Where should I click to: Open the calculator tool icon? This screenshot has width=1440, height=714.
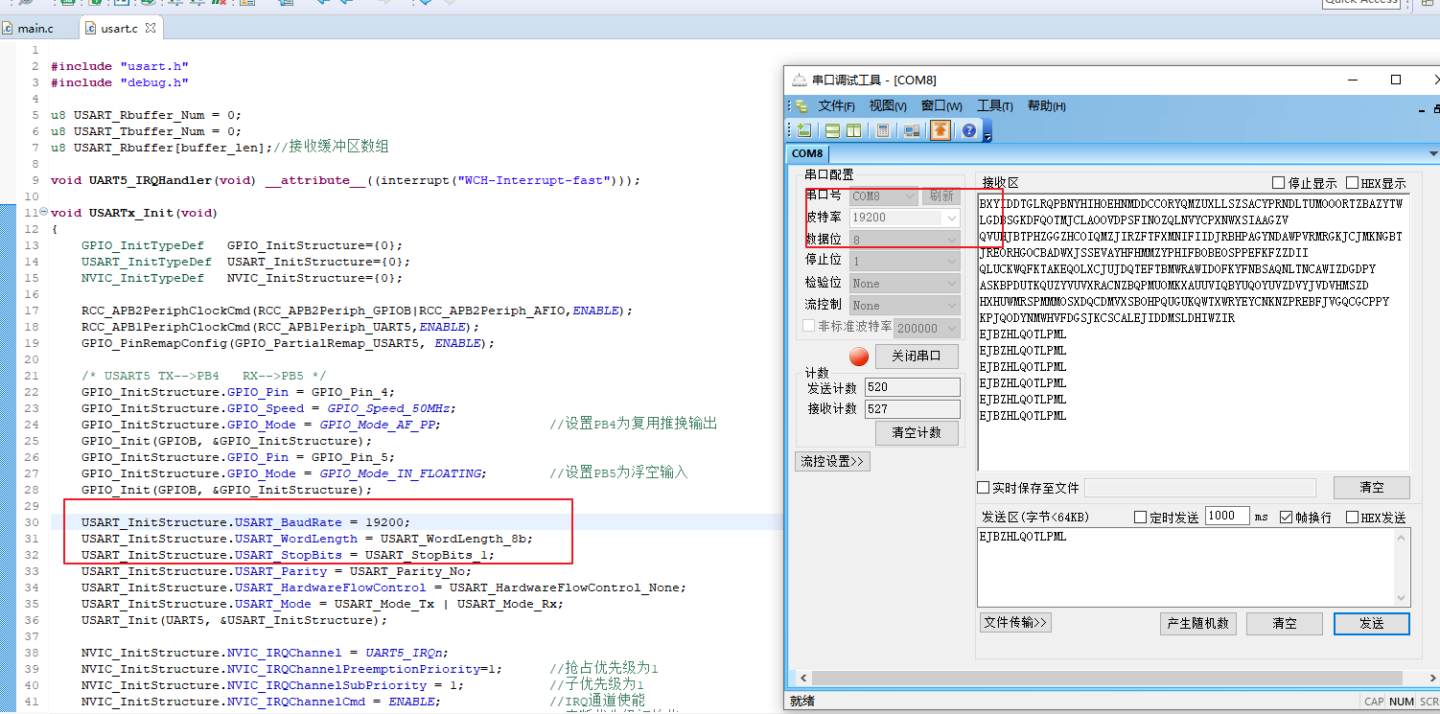point(883,130)
